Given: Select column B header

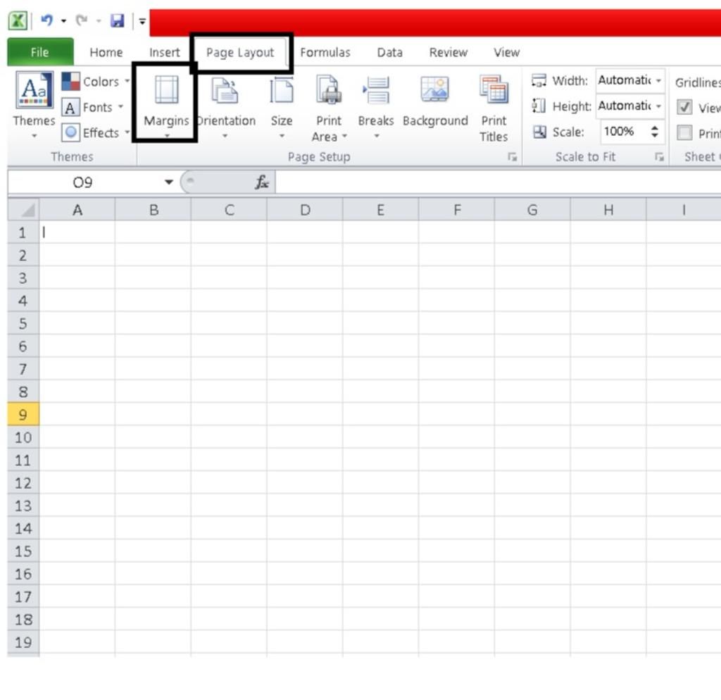Looking at the screenshot, I should [153, 210].
